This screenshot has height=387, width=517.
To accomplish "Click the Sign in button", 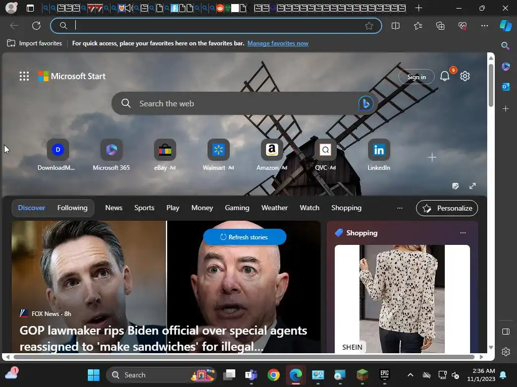I will 417,77.
